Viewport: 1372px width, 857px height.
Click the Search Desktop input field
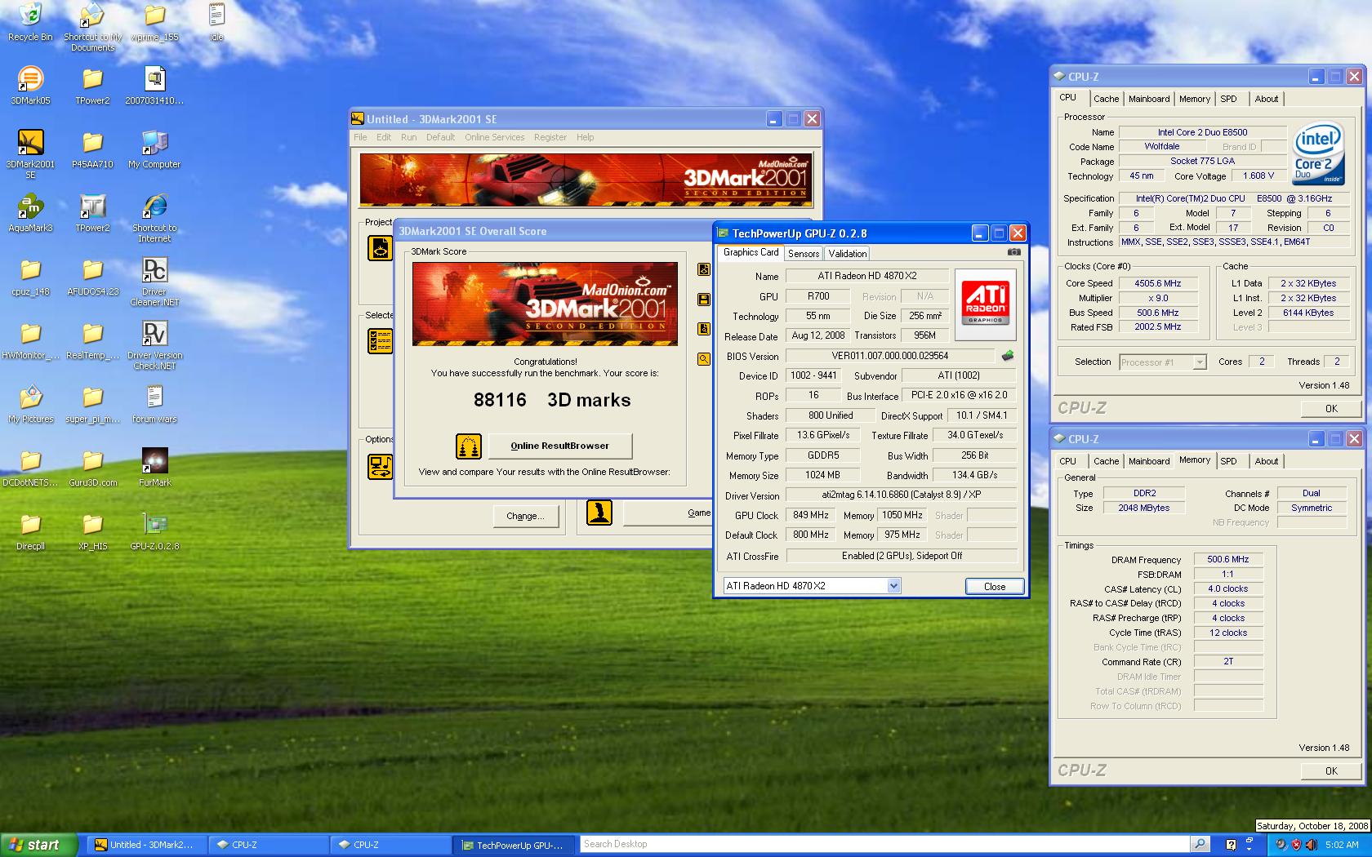(884, 844)
